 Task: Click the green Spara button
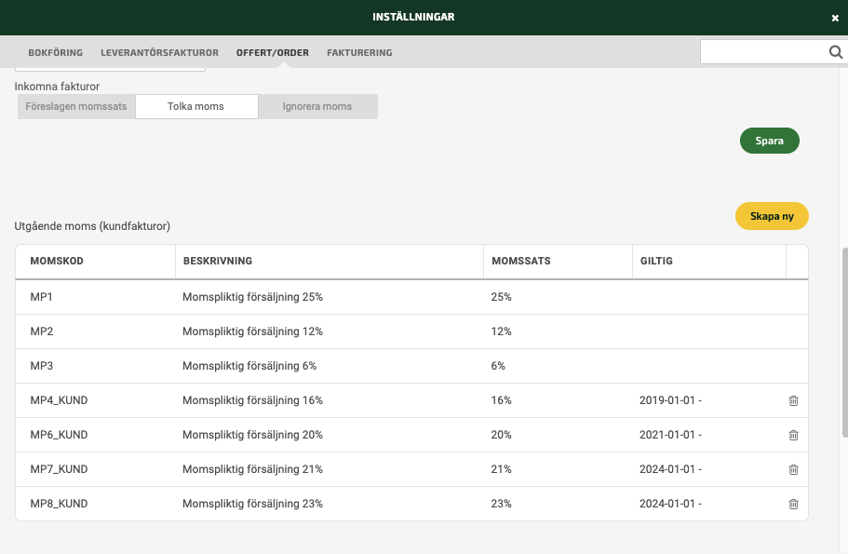click(x=770, y=141)
